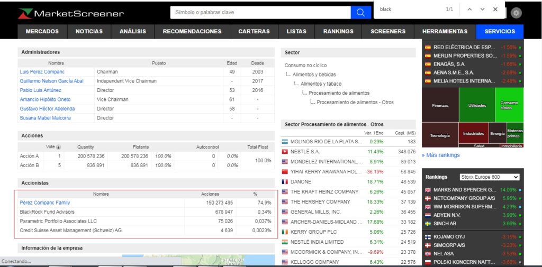Click the blue search magnifier button
Image resolution: width=542 pixels, height=267 pixels.
pyautogui.click(x=360, y=12)
